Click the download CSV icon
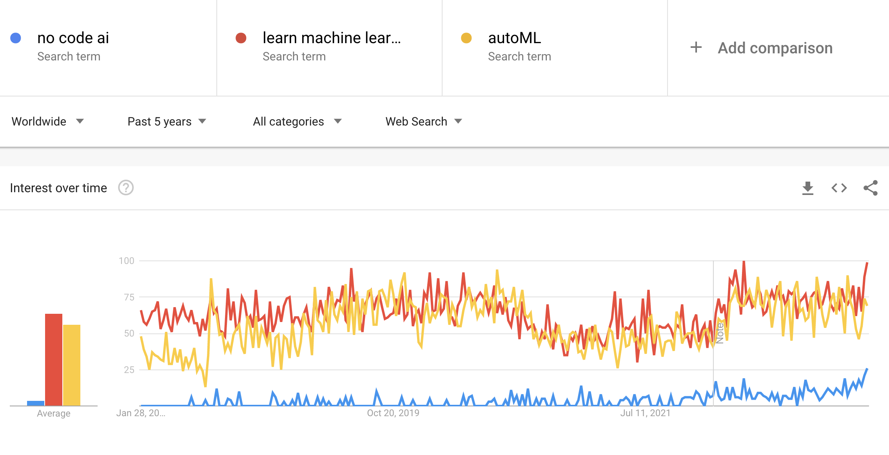The height and width of the screenshot is (455, 889). [807, 188]
